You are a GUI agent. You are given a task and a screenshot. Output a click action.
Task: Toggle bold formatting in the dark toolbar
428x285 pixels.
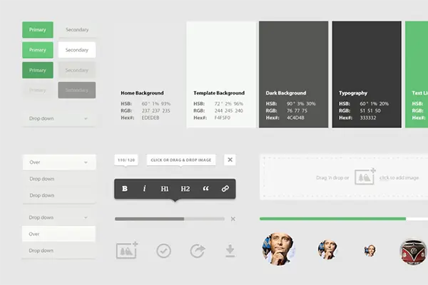125,189
